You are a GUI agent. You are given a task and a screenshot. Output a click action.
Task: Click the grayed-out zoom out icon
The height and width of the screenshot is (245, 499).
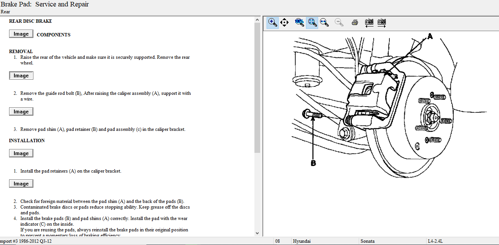[x=339, y=22]
